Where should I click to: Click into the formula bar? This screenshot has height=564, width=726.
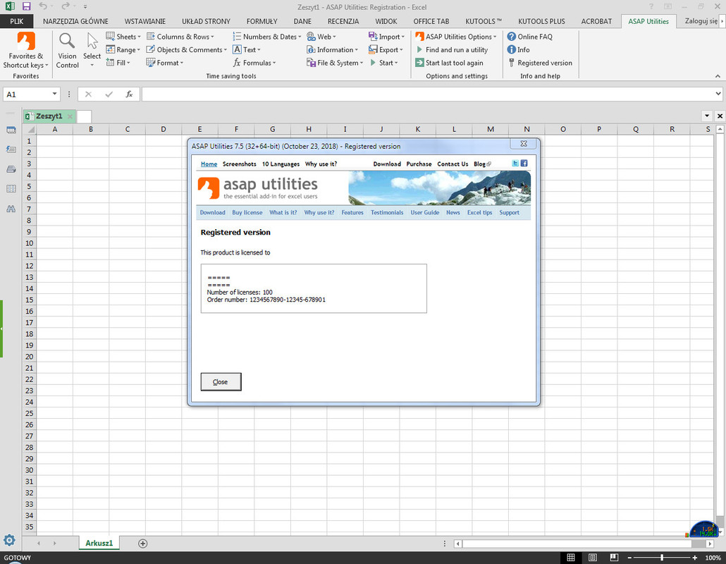428,94
